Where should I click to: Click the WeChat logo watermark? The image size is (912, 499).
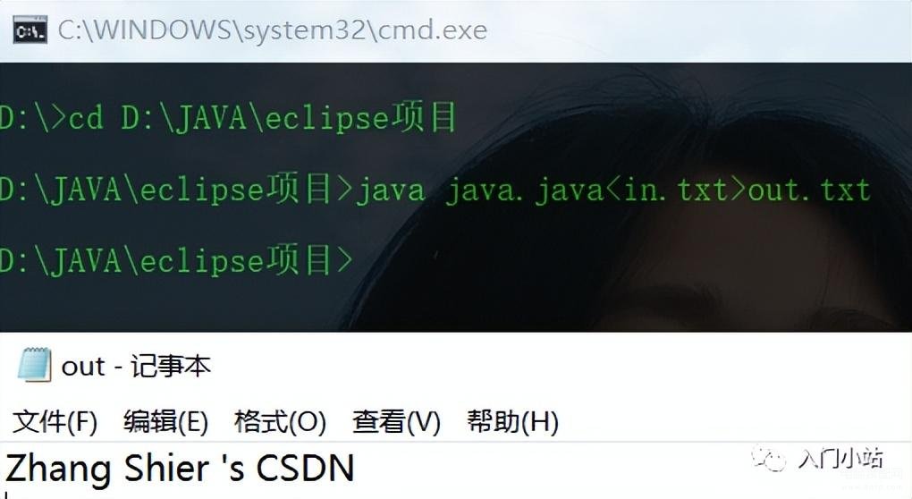tap(768, 458)
